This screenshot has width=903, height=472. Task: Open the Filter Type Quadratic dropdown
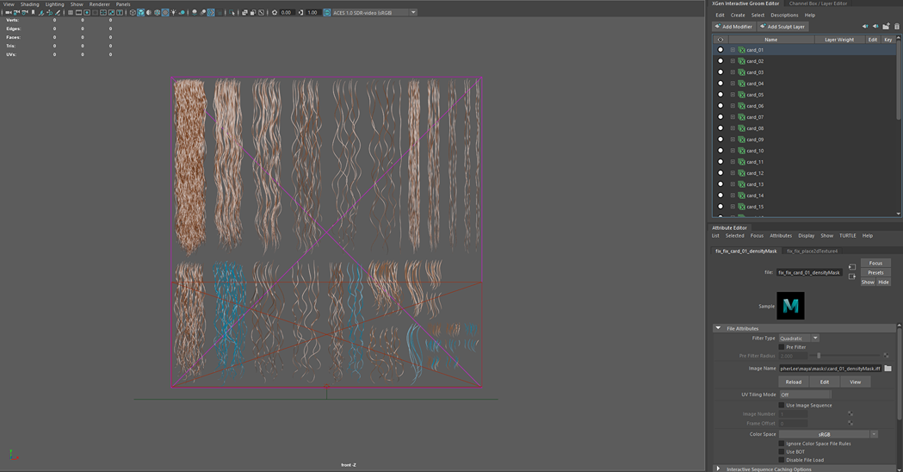799,338
